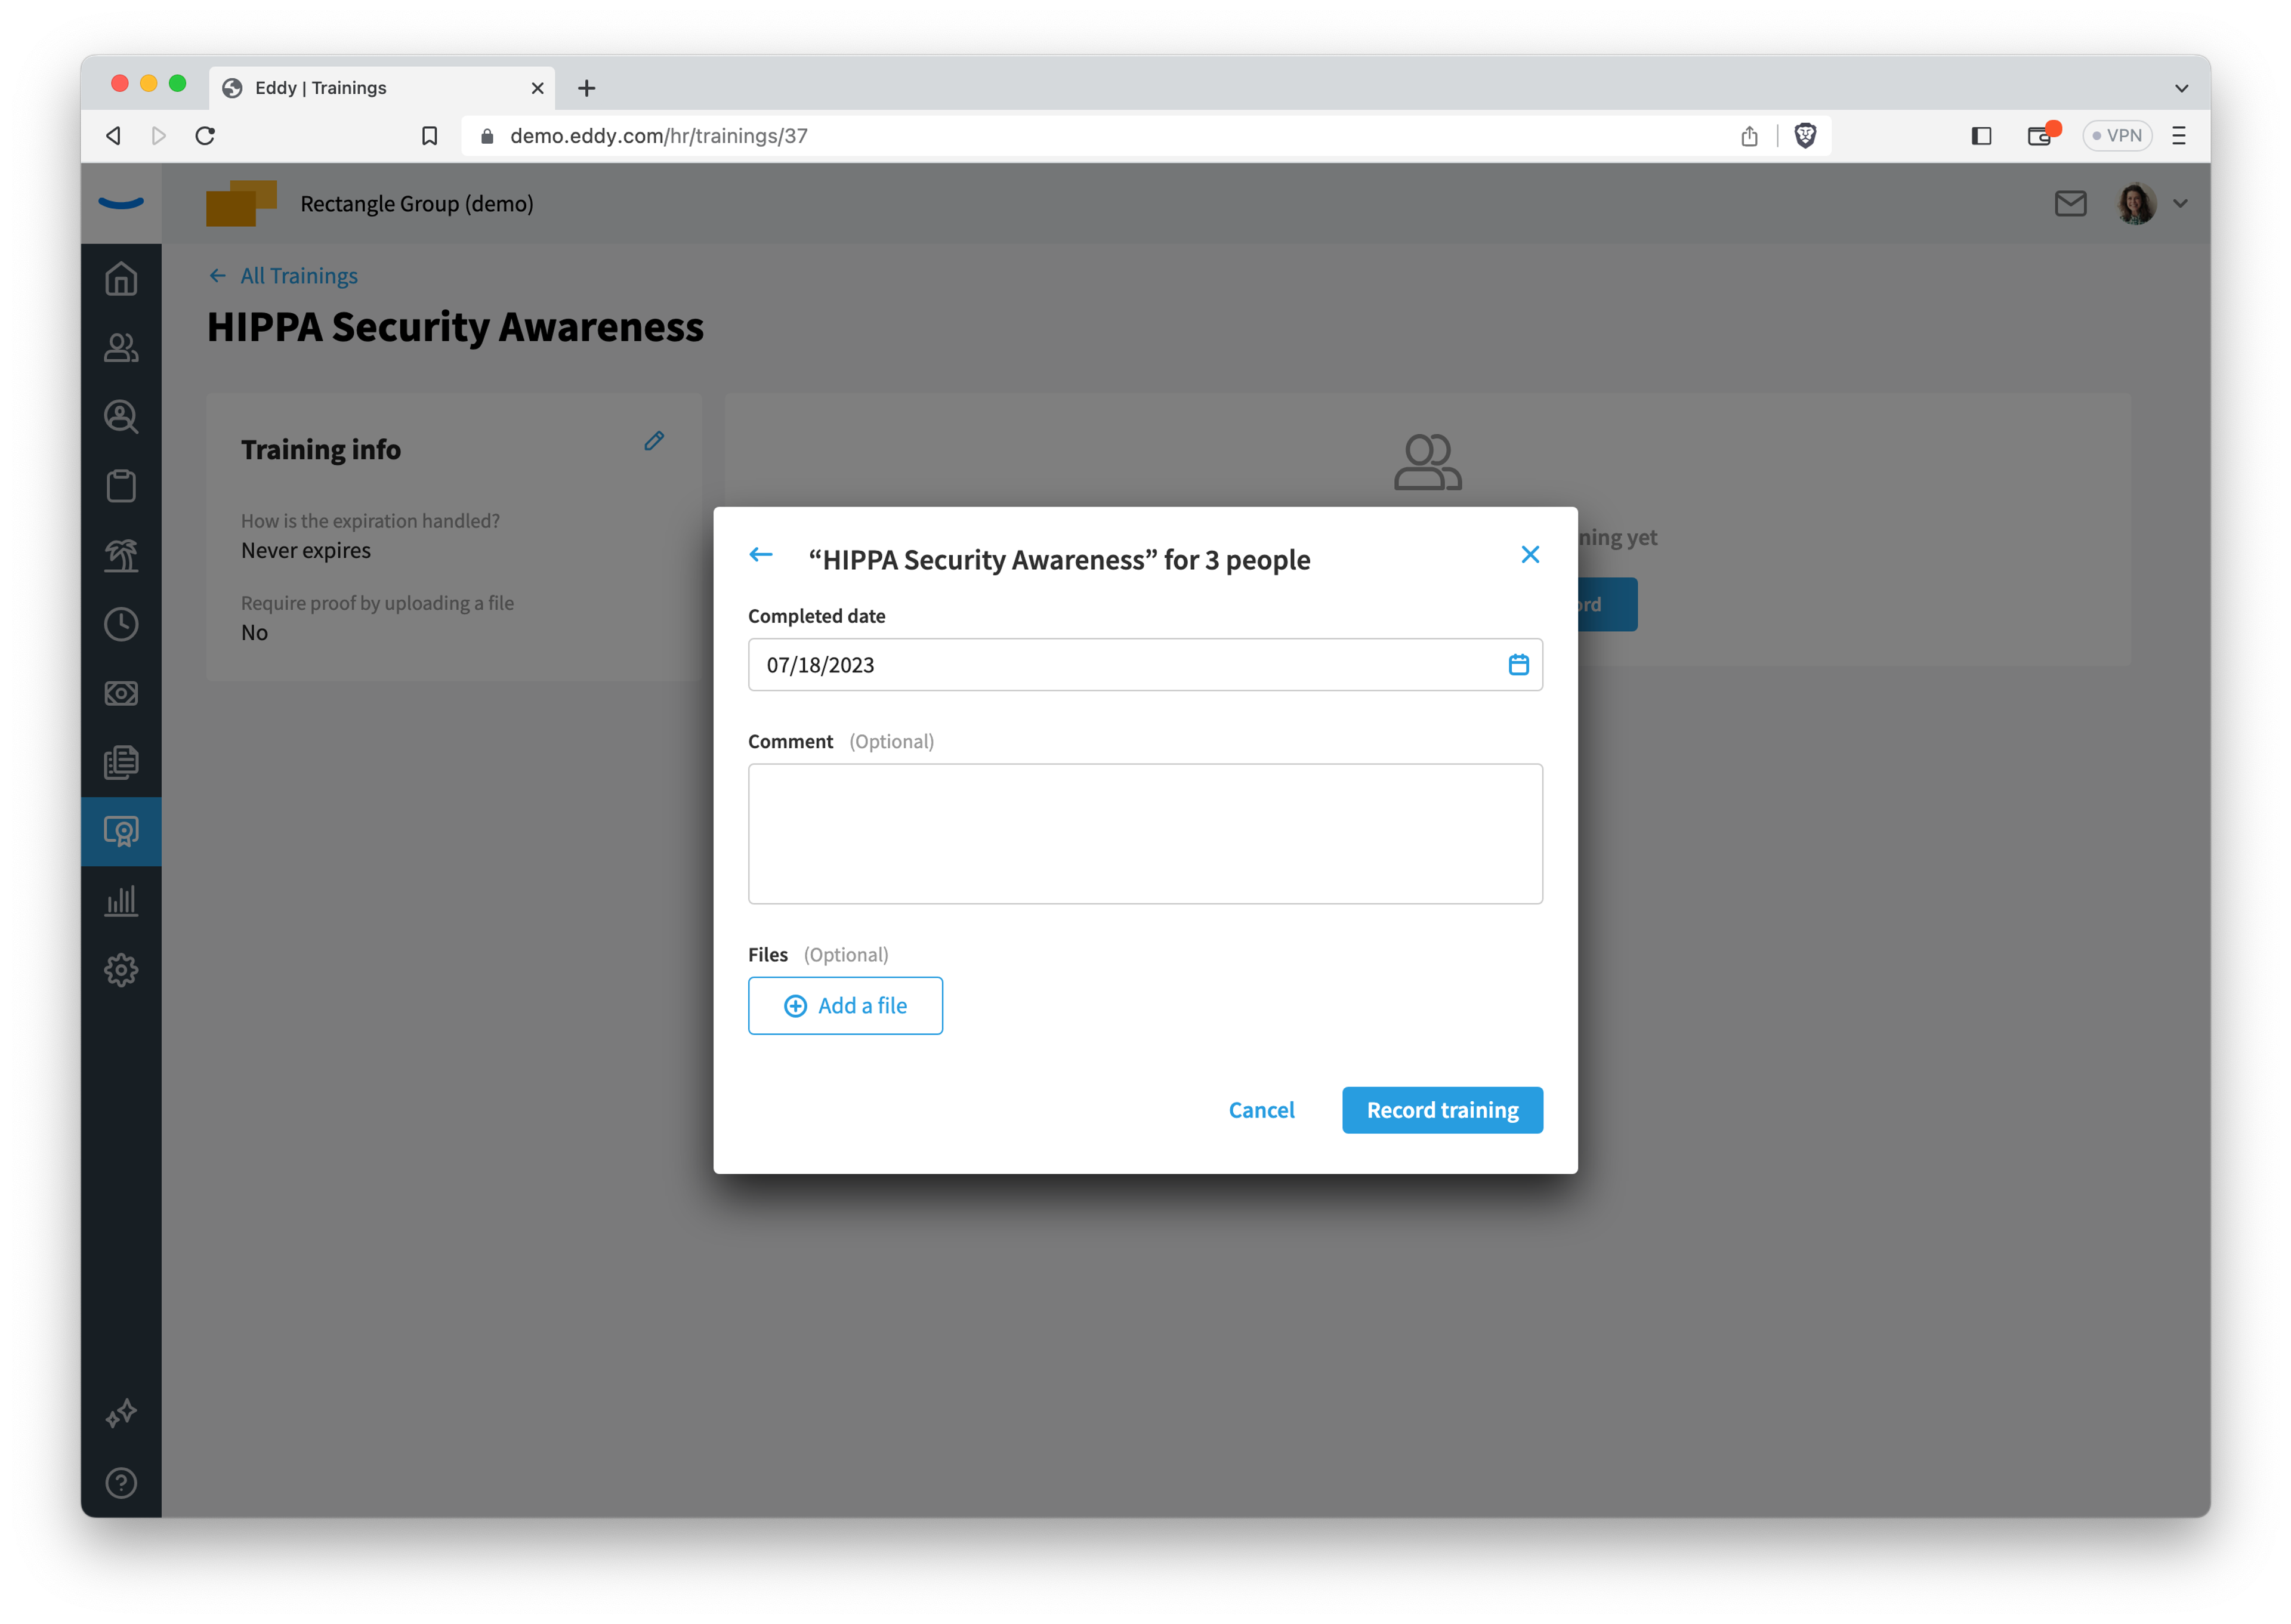
Task: Open the Help question mark icon
Action: coord(121,1483)
